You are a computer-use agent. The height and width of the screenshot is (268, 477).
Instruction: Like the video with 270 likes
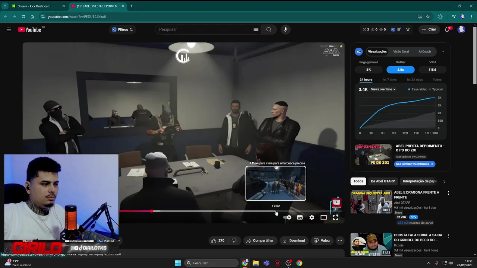(218, 240)
